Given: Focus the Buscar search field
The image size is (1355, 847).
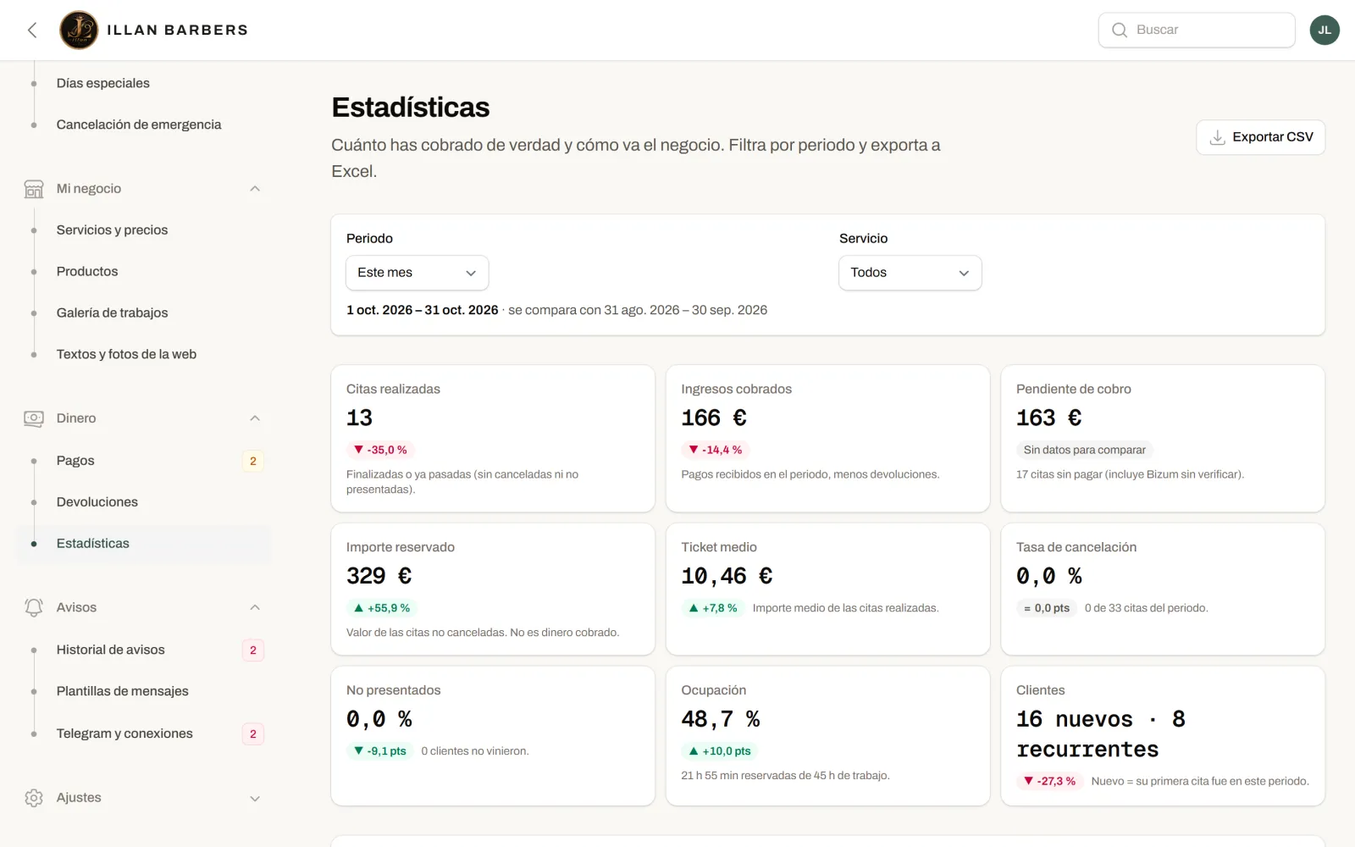Looking at the screenshot, I should click(1197, 30).
